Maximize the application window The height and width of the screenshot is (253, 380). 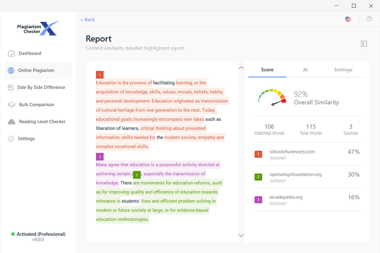tap(354, 6)
